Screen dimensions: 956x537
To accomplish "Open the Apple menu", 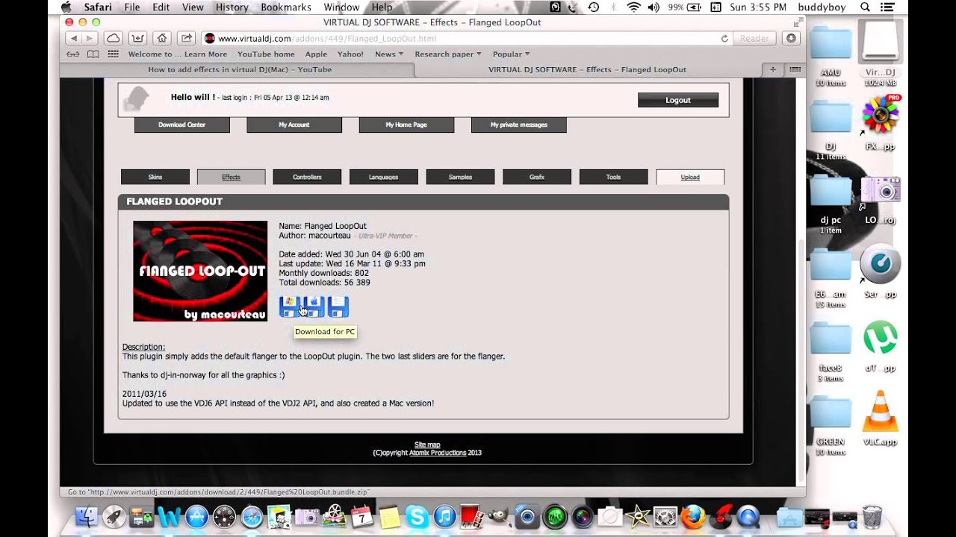I will (66, 7).
